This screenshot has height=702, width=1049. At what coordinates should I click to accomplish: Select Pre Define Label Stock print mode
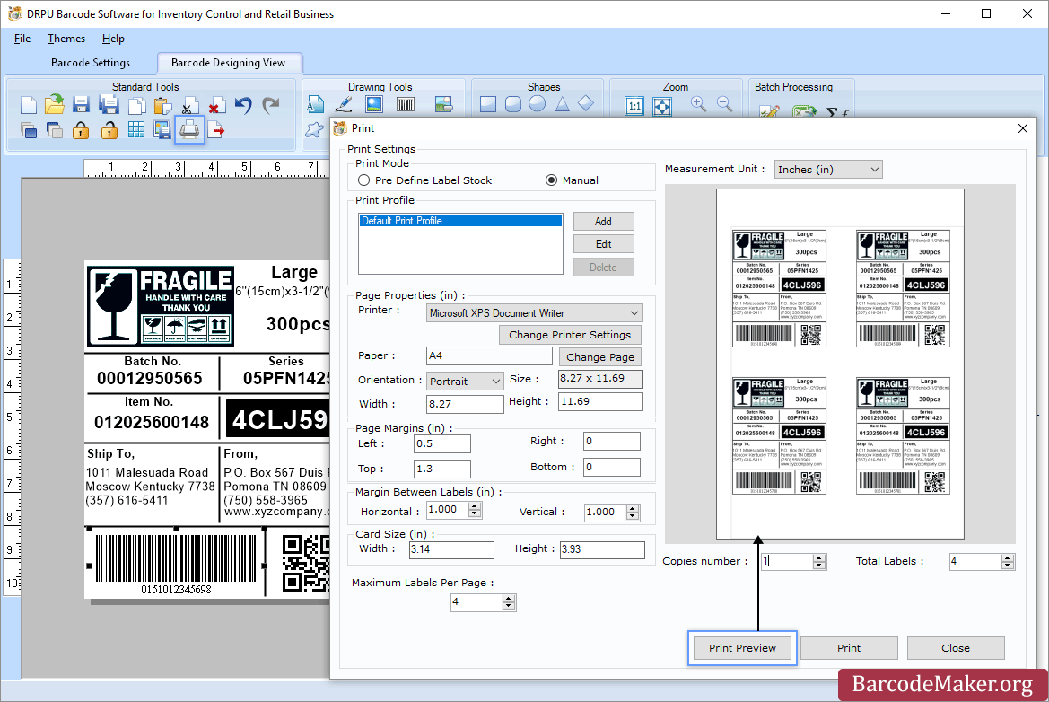[x=364, y=180]
